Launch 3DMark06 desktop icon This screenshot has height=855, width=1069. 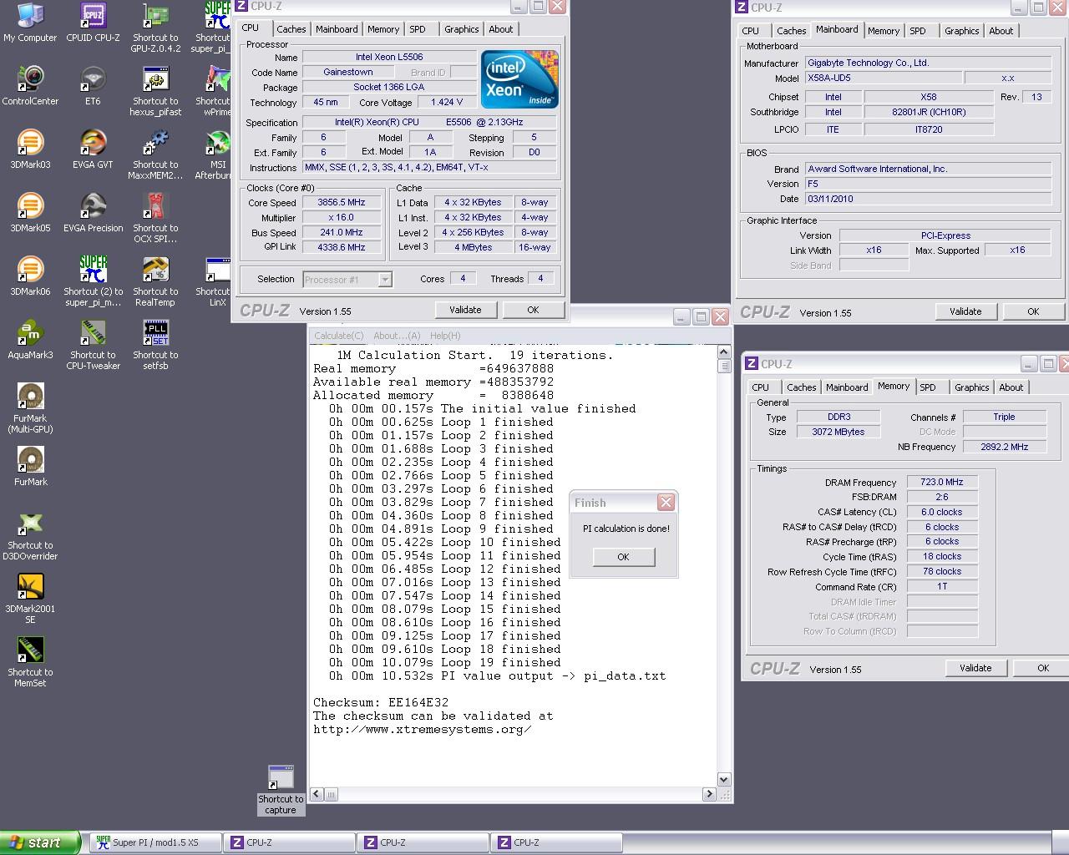[30, 276]
